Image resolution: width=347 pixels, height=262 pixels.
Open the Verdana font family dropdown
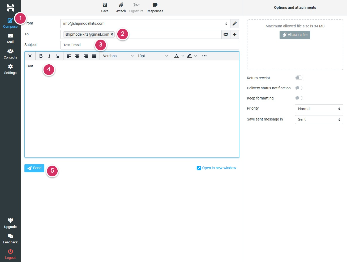[118, 56]
